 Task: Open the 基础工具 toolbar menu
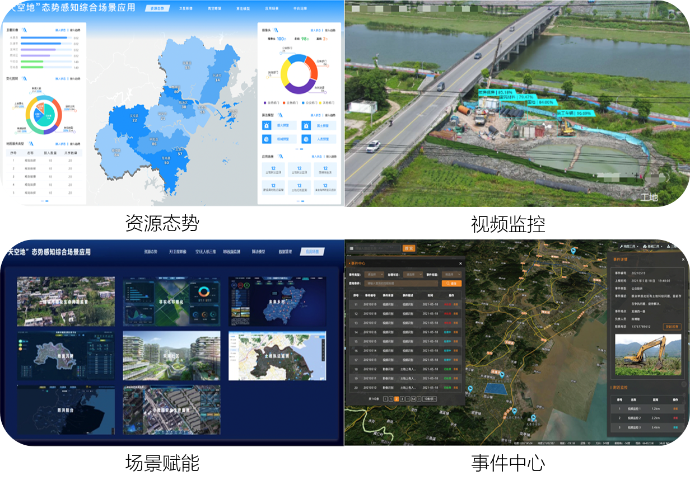(654, 246)
